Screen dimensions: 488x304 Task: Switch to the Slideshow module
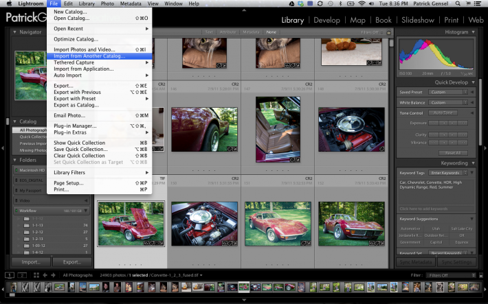[418, 20]
